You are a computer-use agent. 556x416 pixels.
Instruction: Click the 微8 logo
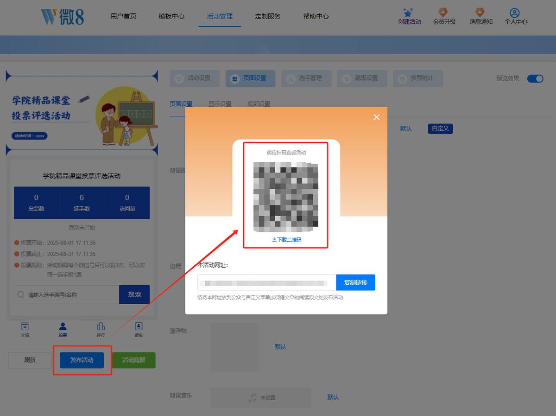[x=63, y=16]
